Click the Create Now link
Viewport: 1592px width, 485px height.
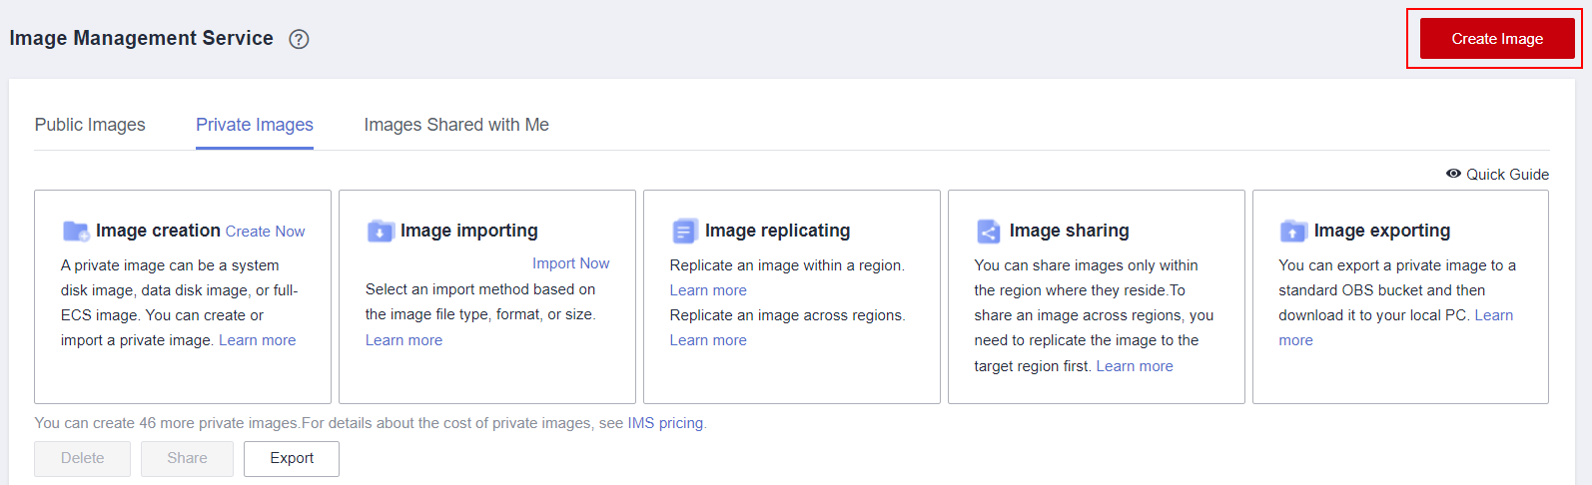pyautogui.click(x=265, y=232)
